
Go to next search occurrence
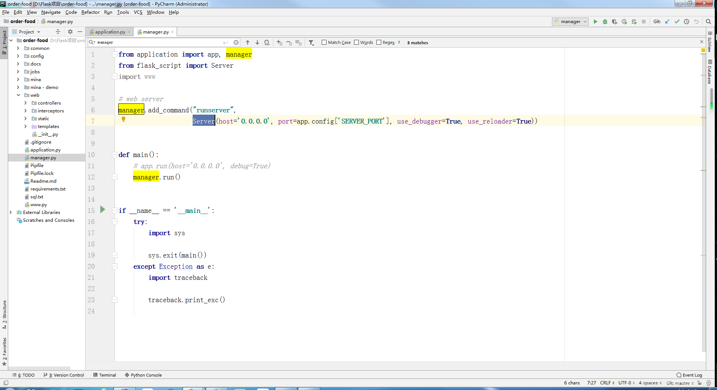pyautogui.click(x=257, y=42)
